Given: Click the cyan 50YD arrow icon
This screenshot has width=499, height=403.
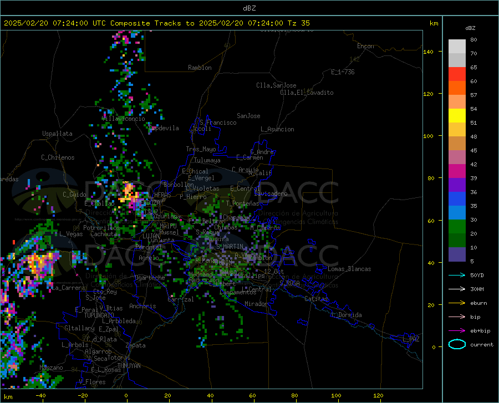Looking at the screenshot, I should click(457, 275).
